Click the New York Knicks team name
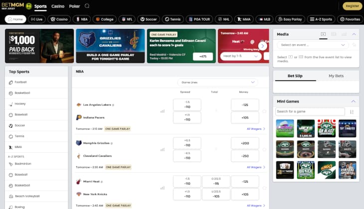364x209 pixels. 95,194
